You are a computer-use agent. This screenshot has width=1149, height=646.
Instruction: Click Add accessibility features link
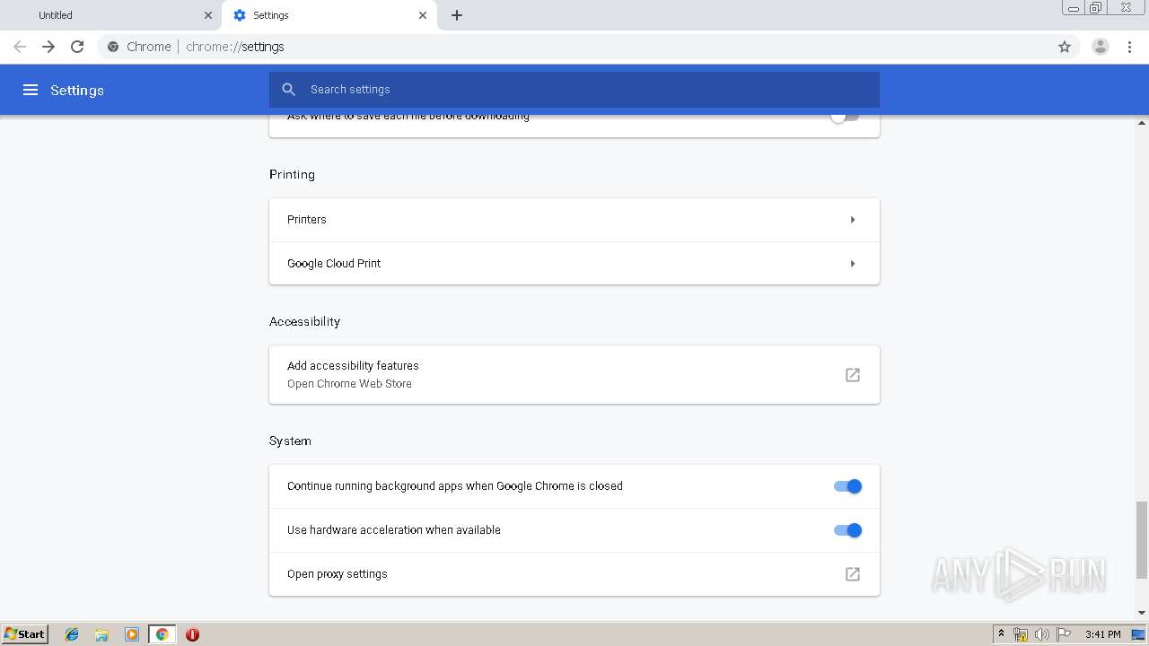tap(353, 366)
